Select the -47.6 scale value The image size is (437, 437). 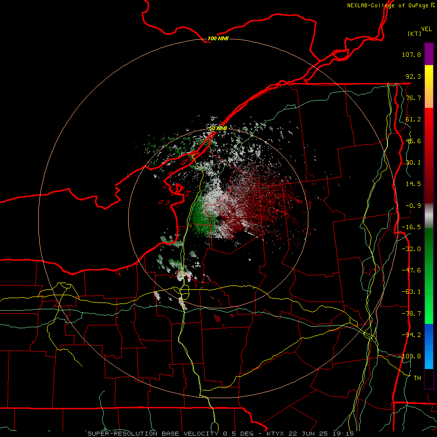[x=411, y=270]
